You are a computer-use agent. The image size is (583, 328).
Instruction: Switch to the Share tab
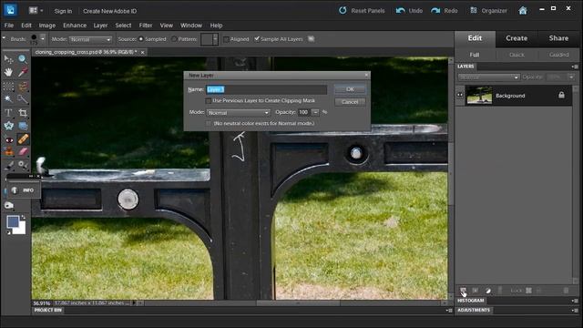pos(558,38)
